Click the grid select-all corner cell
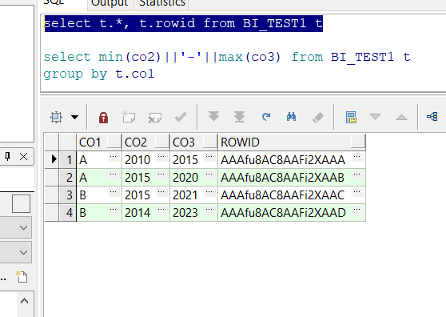 [52, 142]
